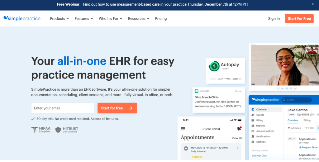
Task: Open Sally Johnson appointment chevron
Action: [x=238, y=148]
